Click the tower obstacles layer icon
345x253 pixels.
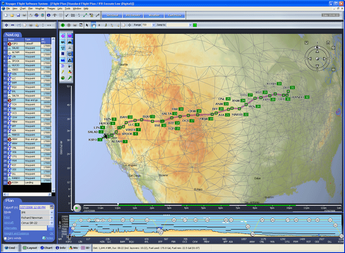coord(70,48)
